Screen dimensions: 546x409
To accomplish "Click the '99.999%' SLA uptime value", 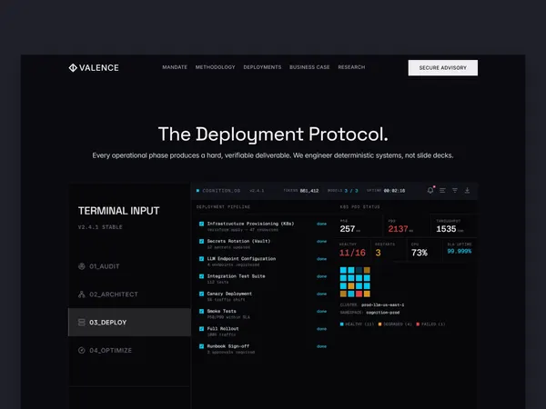I will point(460,251).
